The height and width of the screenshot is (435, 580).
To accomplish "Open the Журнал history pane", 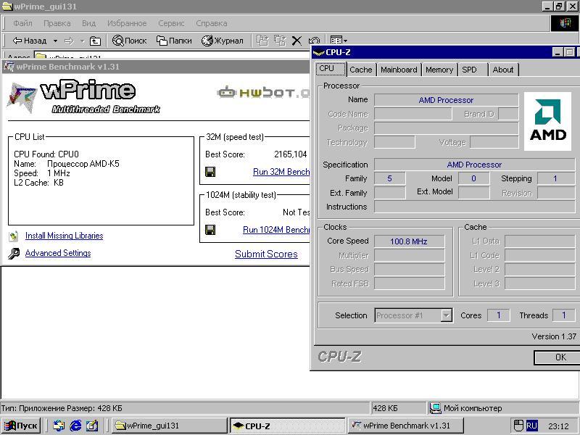I will click(x=223, y=41).
